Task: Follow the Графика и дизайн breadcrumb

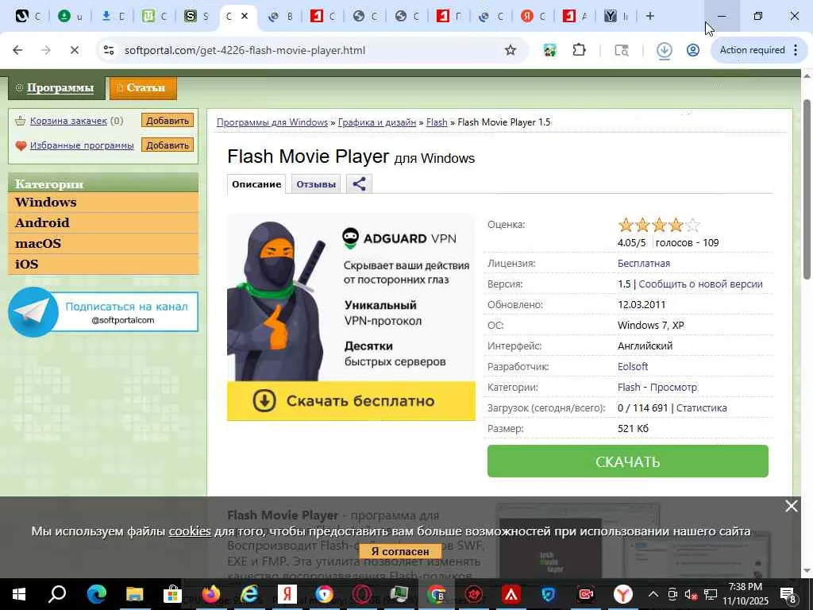Action: [377, 122]
